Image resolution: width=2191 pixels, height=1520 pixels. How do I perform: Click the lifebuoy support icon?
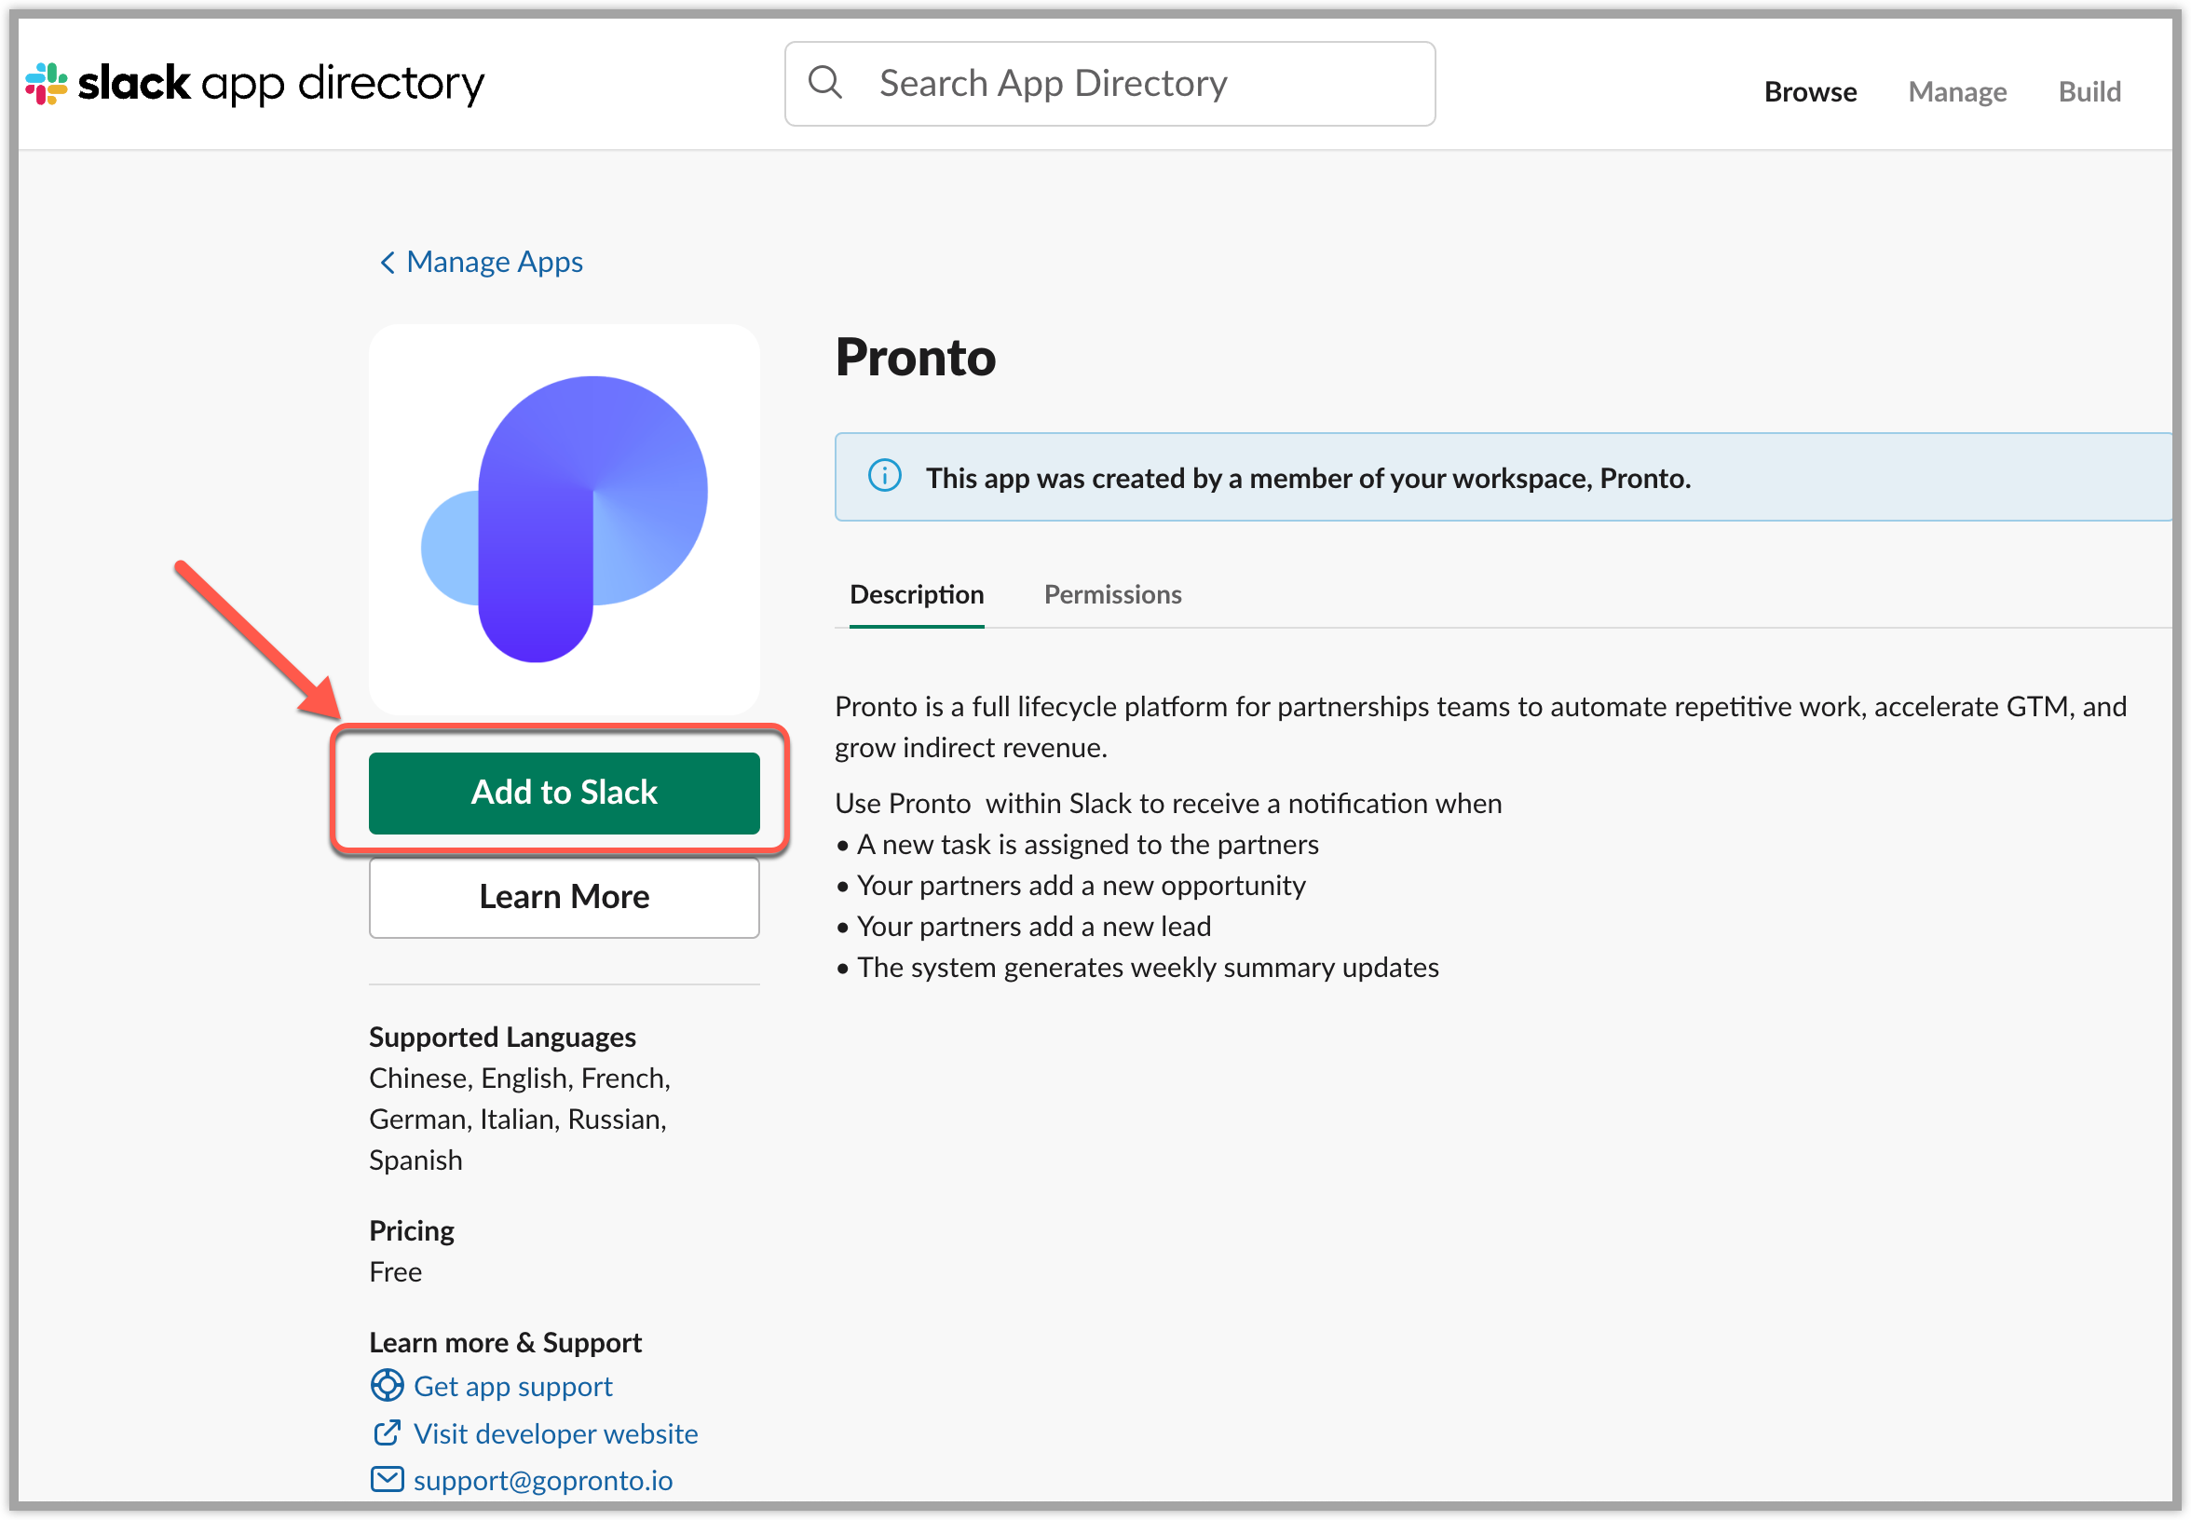click(386, 1386)
